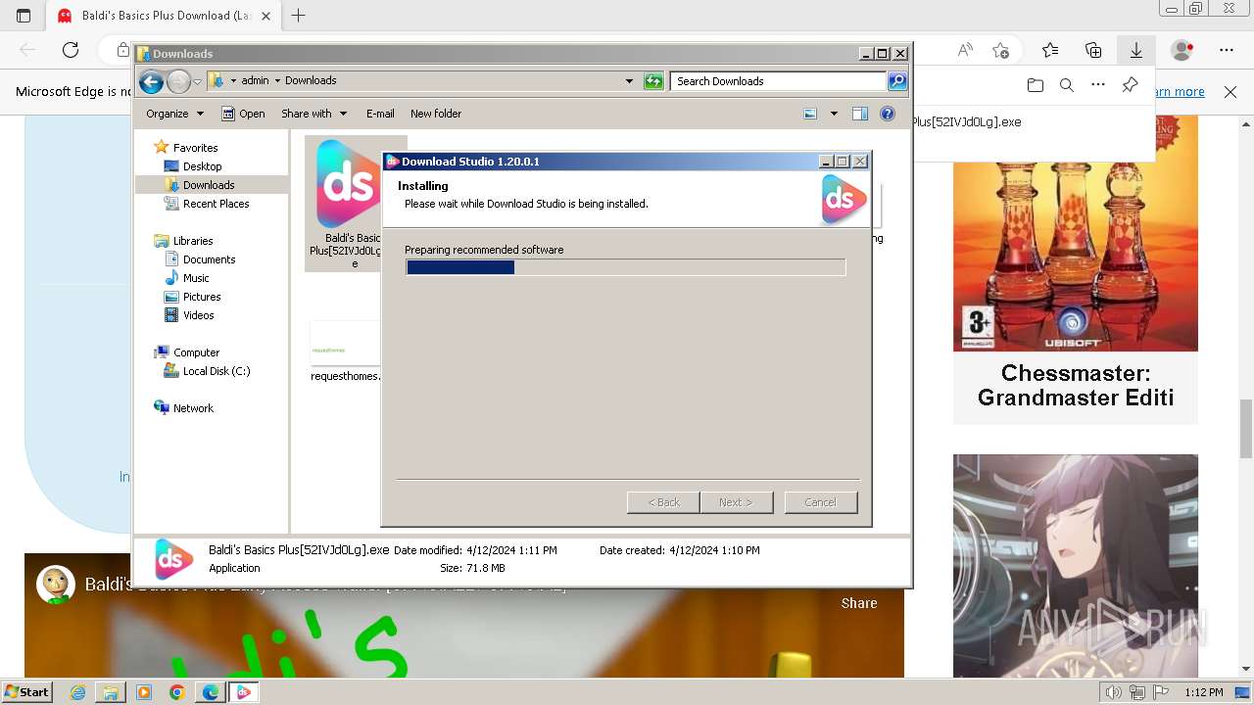Pin the Edge downloads panel
Image resolution: width=1254 pixels, height=705 pixels.
[x=1130, y=85]
